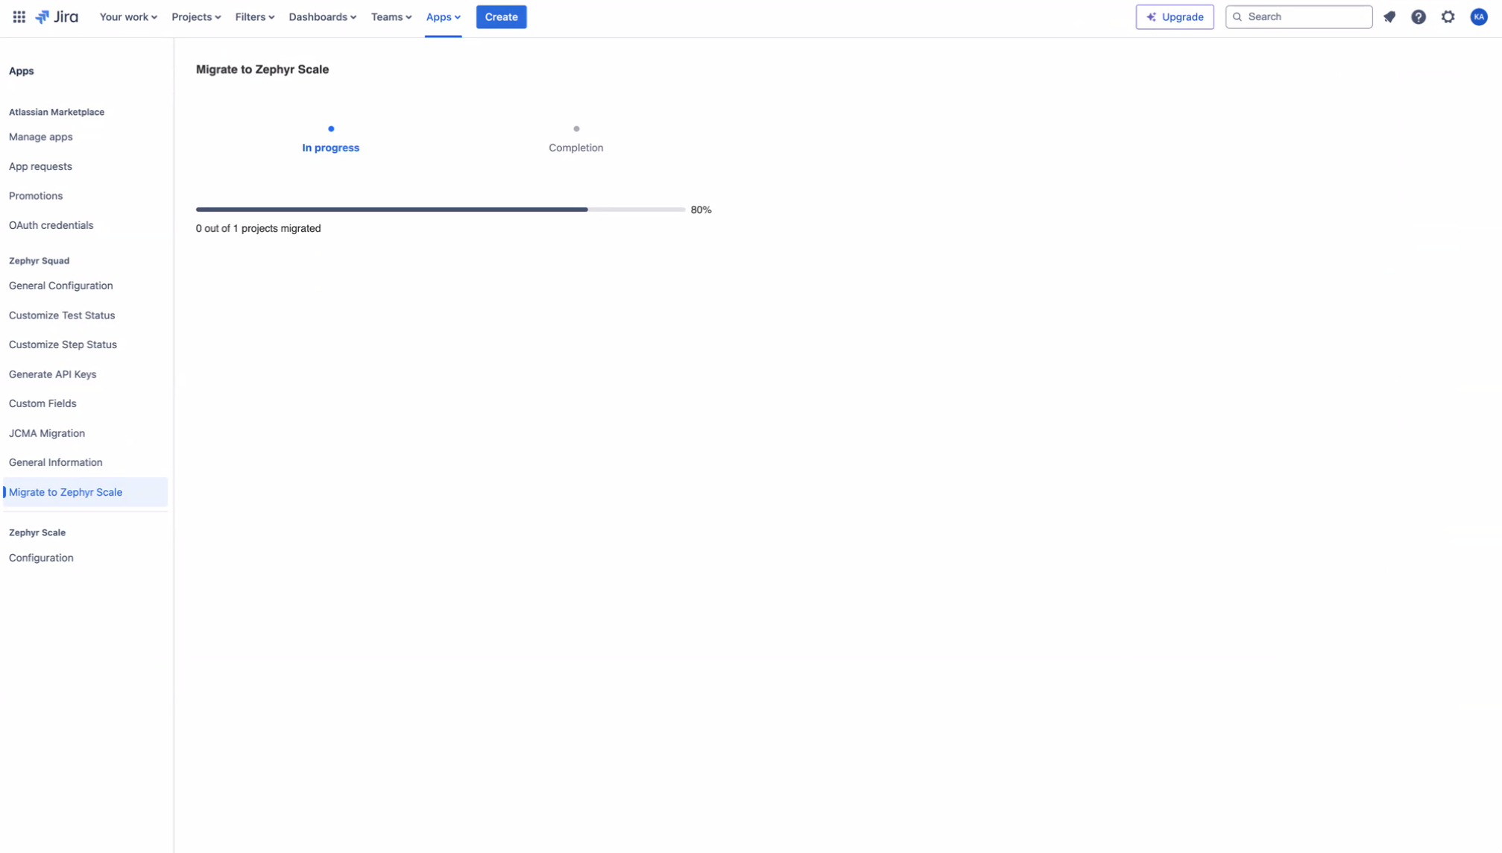
Task: Open JCMA Migration page
Action: 47,433
